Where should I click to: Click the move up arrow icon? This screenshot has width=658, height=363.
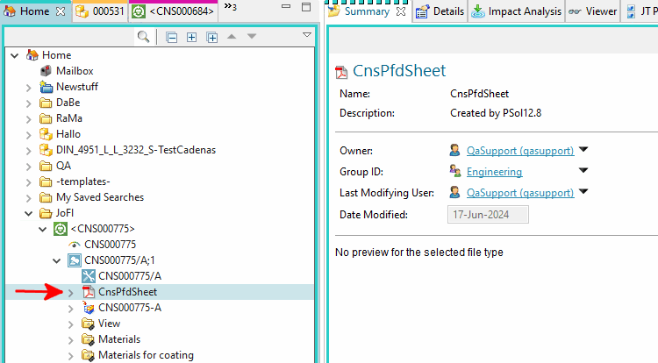coord(232,37)
